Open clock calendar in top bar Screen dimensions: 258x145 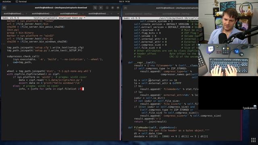[125, 2]
